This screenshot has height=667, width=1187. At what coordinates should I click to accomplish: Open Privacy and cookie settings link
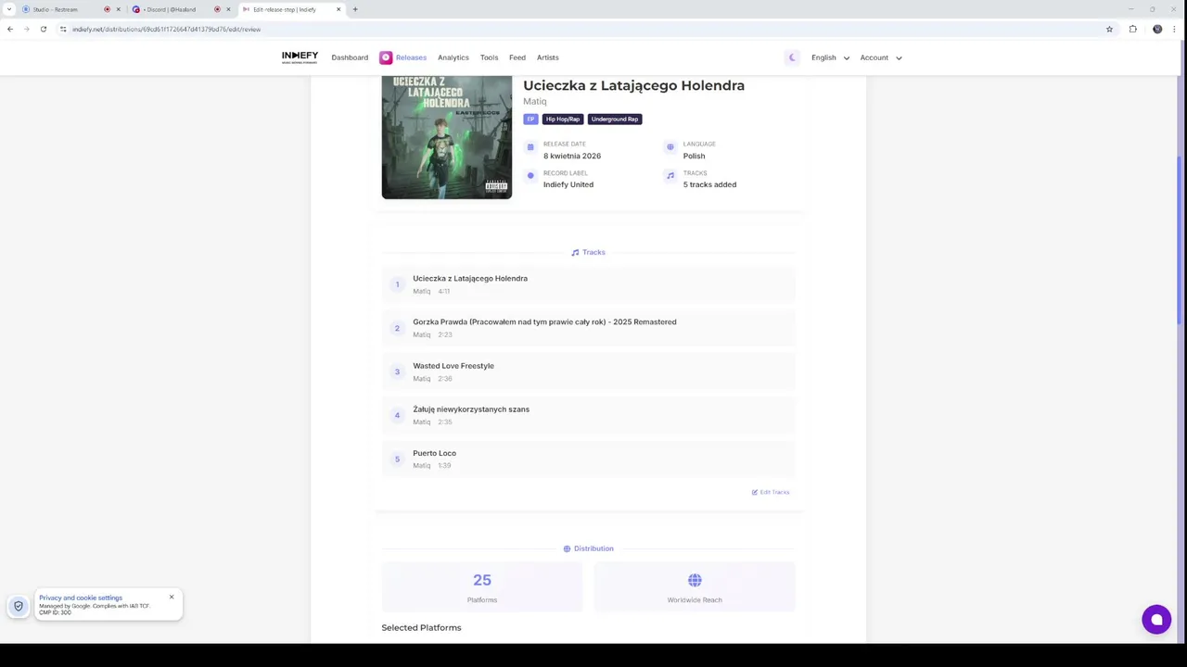(x=81, y=598)
